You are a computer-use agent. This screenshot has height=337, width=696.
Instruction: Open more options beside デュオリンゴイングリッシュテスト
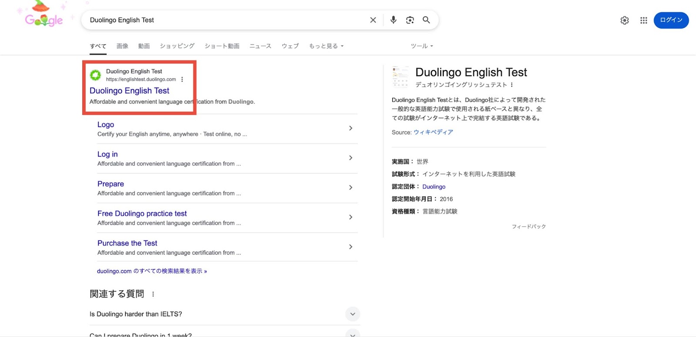[512, 85]
